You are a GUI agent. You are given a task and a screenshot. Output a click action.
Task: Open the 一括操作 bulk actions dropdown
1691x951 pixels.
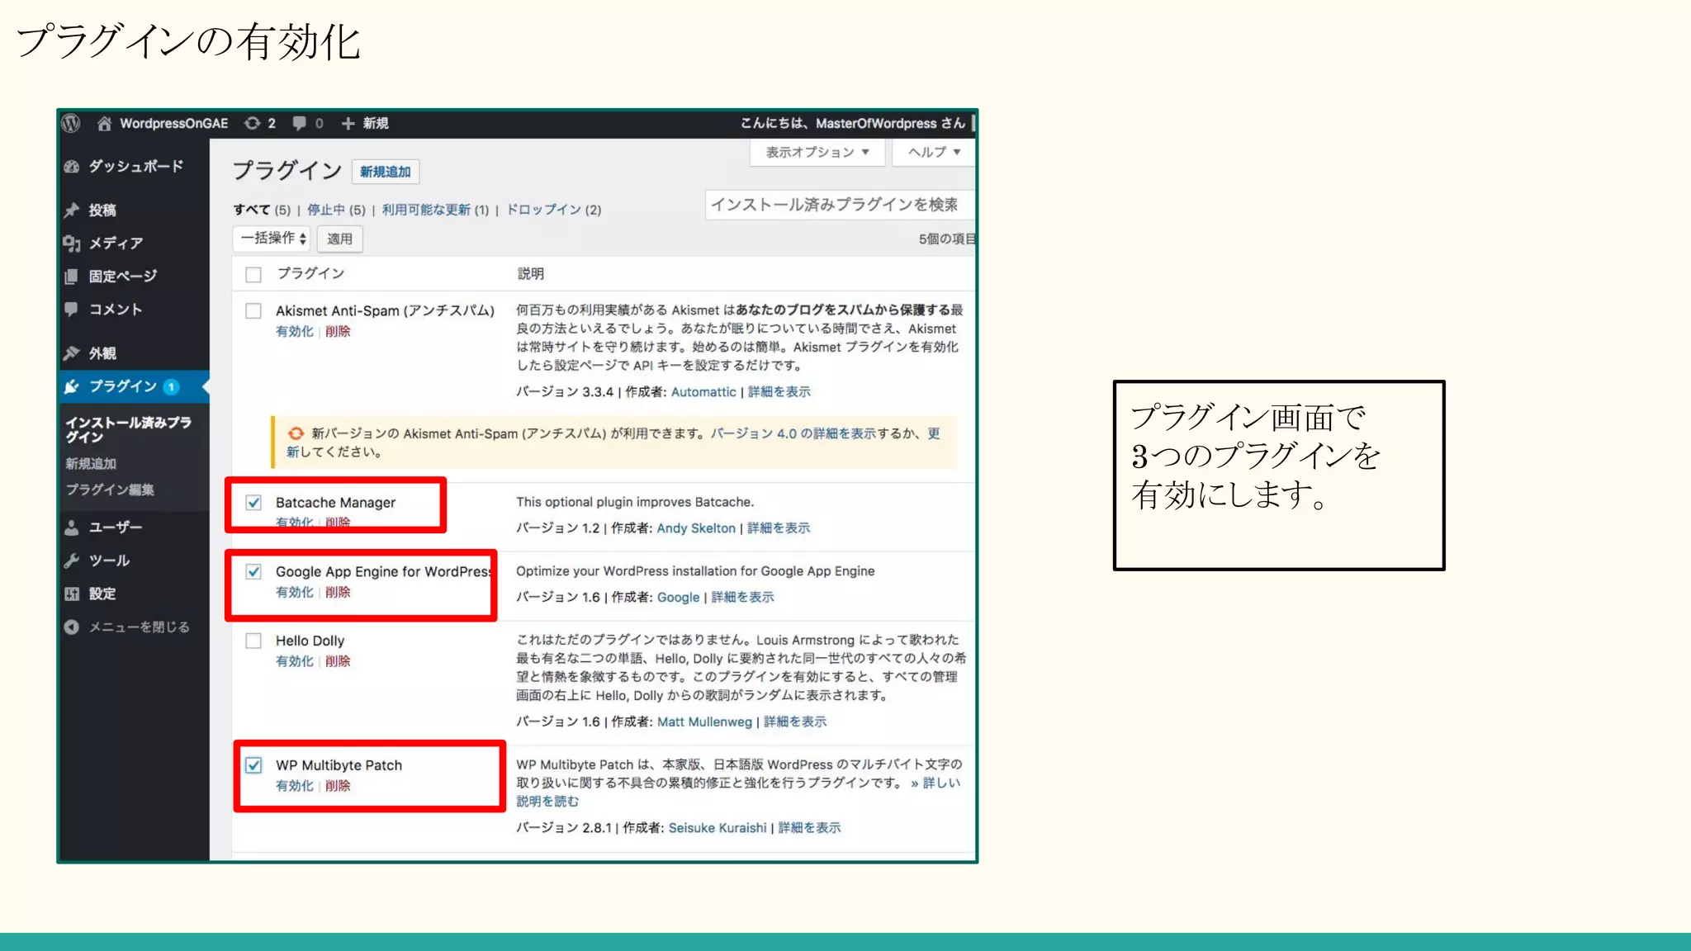(x=272, y=239)
